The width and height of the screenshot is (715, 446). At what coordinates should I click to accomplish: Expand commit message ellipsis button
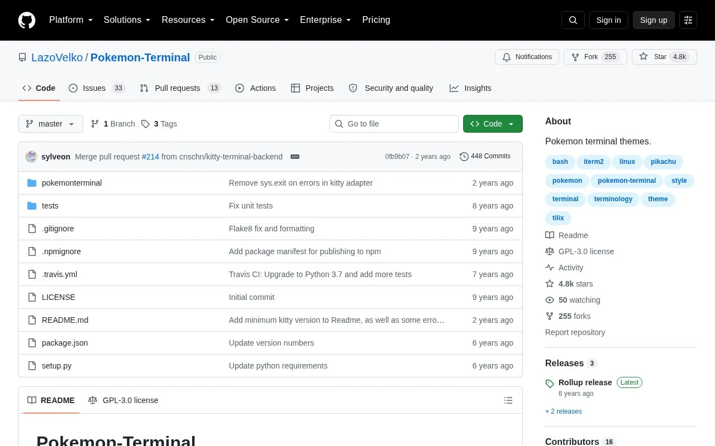point(295,157)
